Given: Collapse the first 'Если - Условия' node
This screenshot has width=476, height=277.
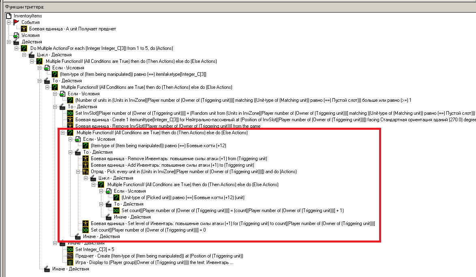Looking at the screenshot, I should coord(39,68).
